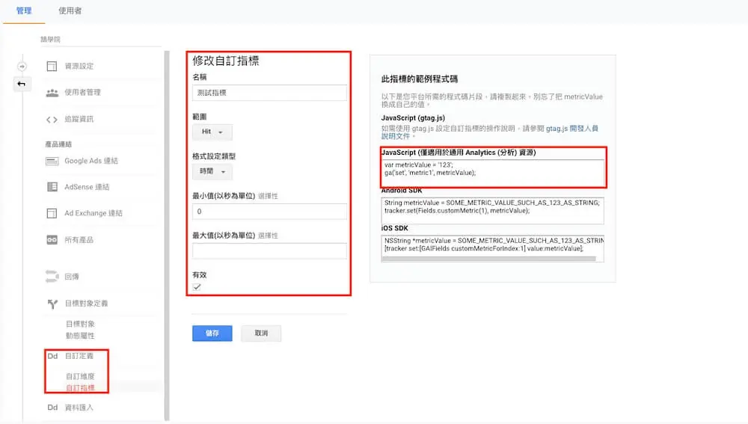Select the iOS SDK code box
This screenshot has width=748, height=424.
(493, 247)
